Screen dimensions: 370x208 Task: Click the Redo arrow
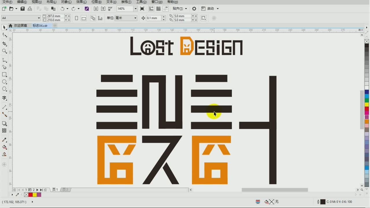pos(73,9)
